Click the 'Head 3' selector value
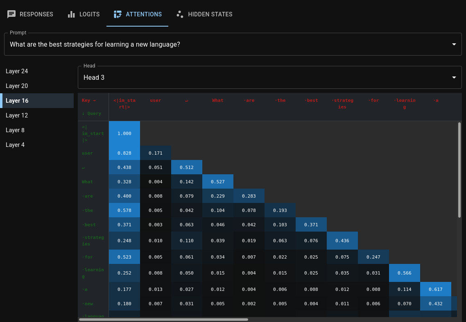The width and height of the screenshot is (466, 322). [94, 77]
